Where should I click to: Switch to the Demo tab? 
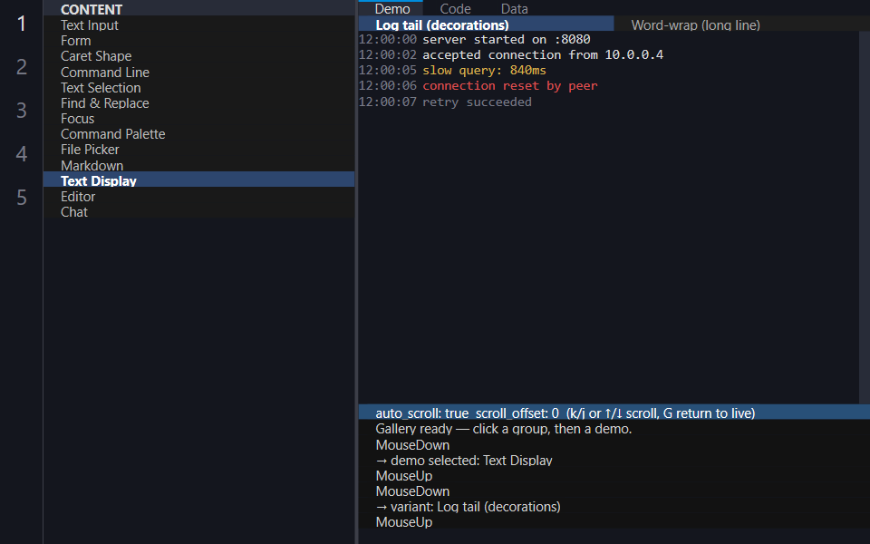(x=392, y=8)
